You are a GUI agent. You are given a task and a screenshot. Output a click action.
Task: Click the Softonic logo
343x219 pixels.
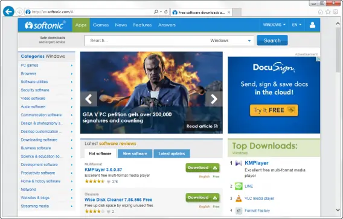coord(45,25)
